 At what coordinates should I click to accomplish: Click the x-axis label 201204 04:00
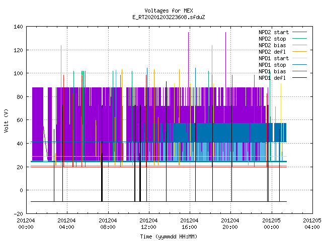[x=66, y=224]
